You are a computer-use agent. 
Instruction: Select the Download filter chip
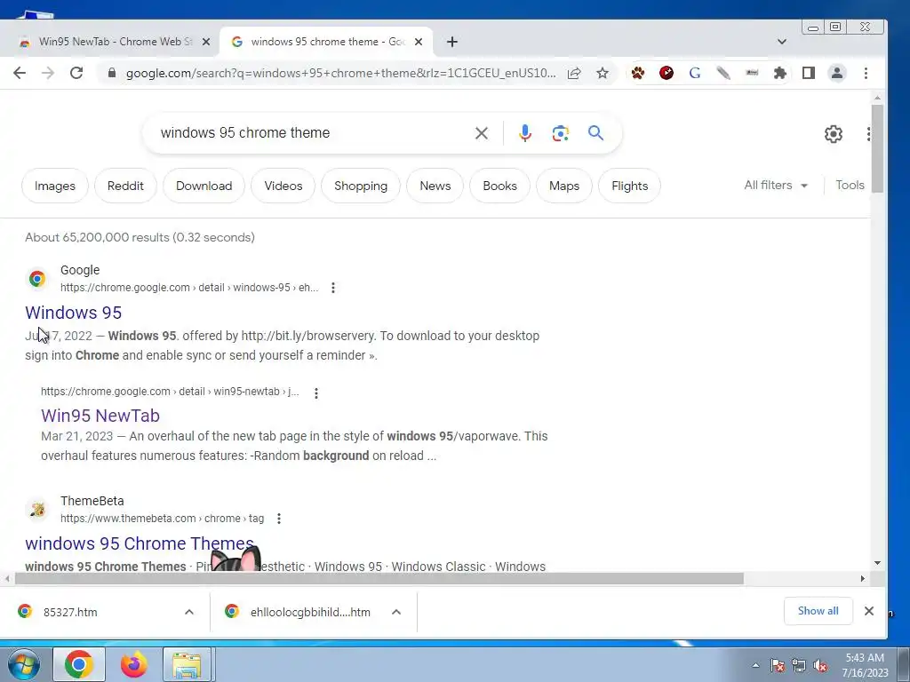tap(204, 186)
